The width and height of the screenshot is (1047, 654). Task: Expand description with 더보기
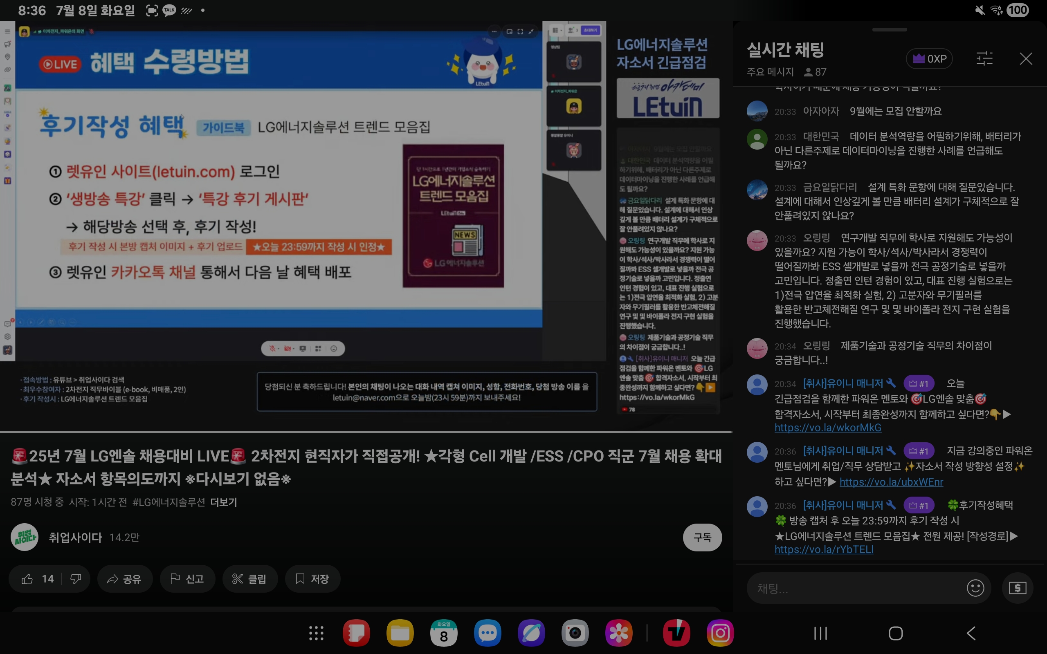(x=224, y=502)
